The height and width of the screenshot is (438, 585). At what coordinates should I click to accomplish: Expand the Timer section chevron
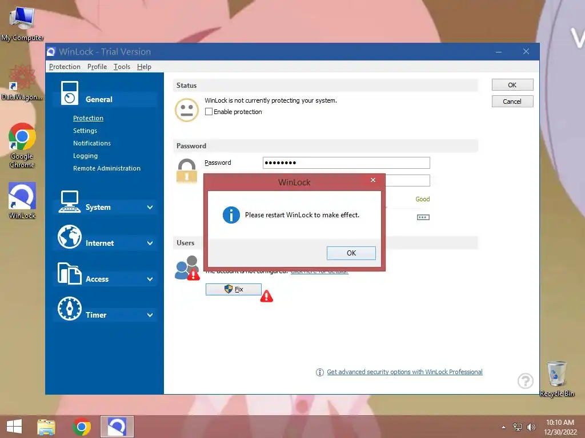point(150,315)
